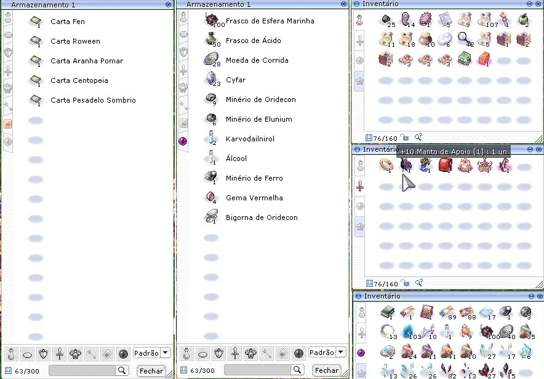Select the Carta Aranha Pomar text row
The height and width of the screenshot is (379, 544).
[x=87, y=61]
